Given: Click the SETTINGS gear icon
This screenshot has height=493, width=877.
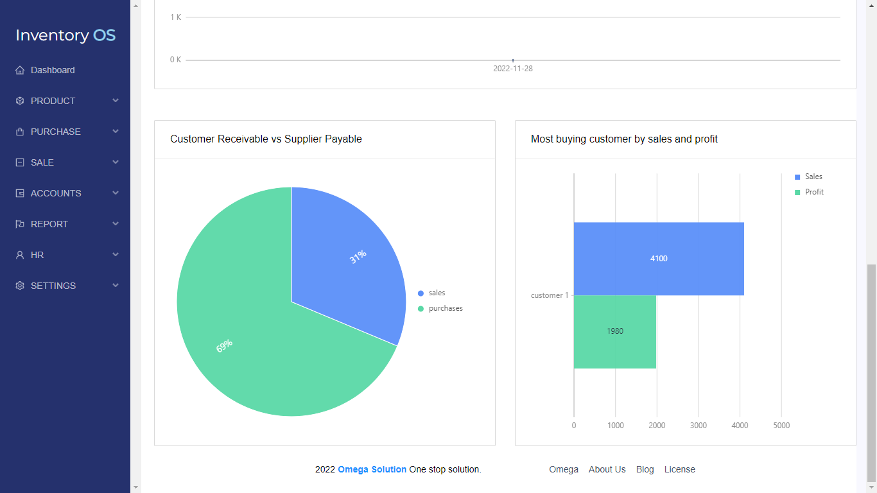Looking at the screenshot, I should tap(20, 286).
